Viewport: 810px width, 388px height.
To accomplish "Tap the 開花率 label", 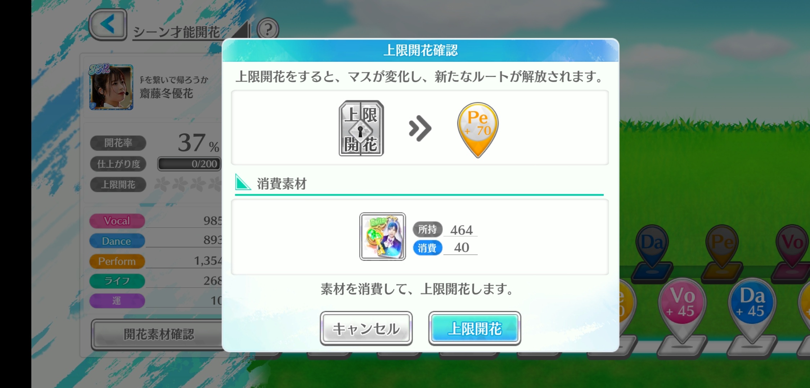I will 118,143.
